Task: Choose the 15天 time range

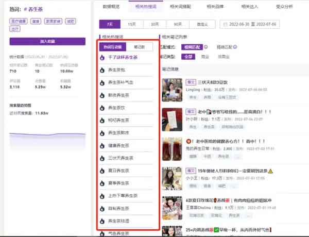Action: coord(132,24)
